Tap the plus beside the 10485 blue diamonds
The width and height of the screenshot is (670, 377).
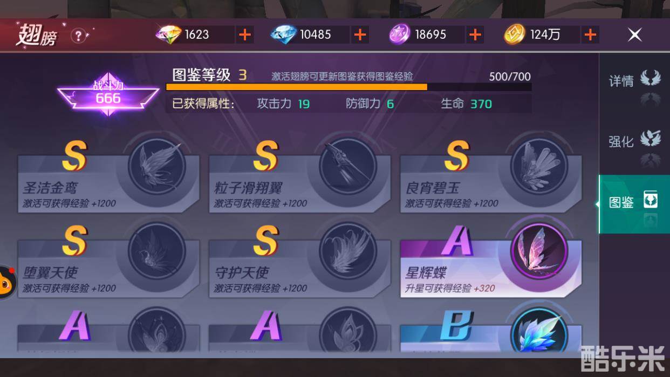point(360,35)
